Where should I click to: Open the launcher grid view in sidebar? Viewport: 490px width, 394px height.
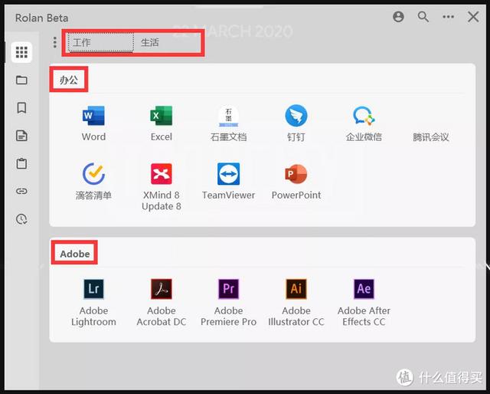(21, 52)
